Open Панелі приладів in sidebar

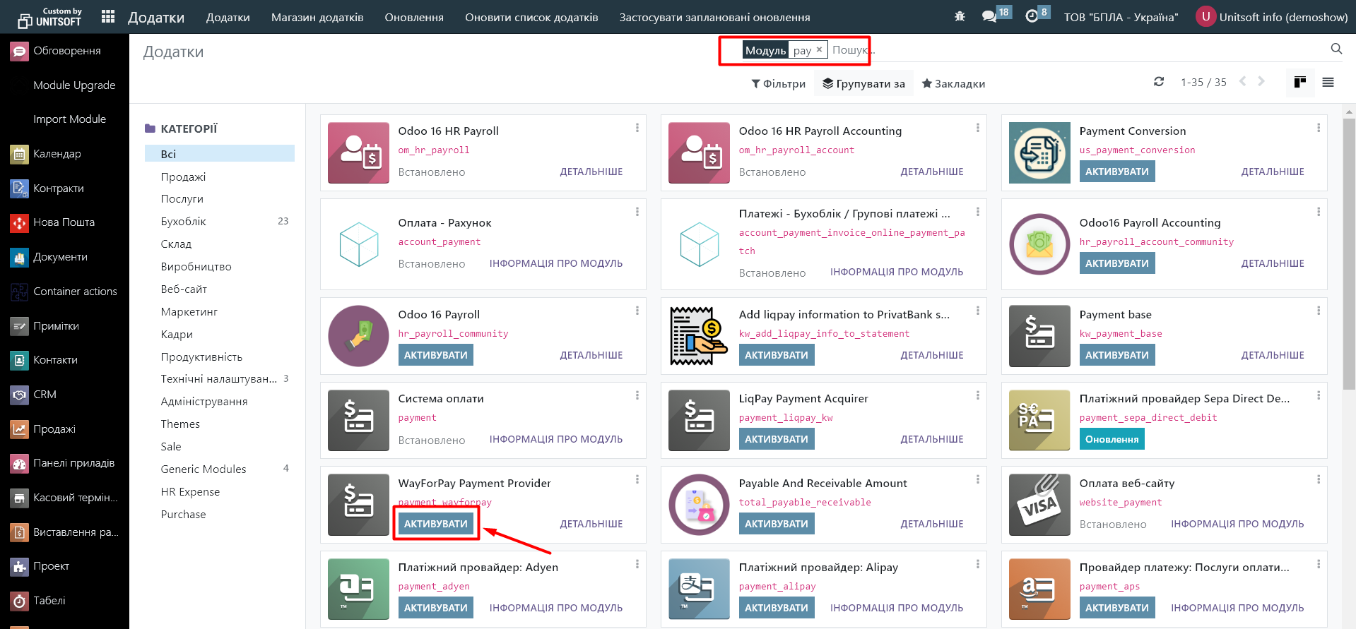point(64,463)
